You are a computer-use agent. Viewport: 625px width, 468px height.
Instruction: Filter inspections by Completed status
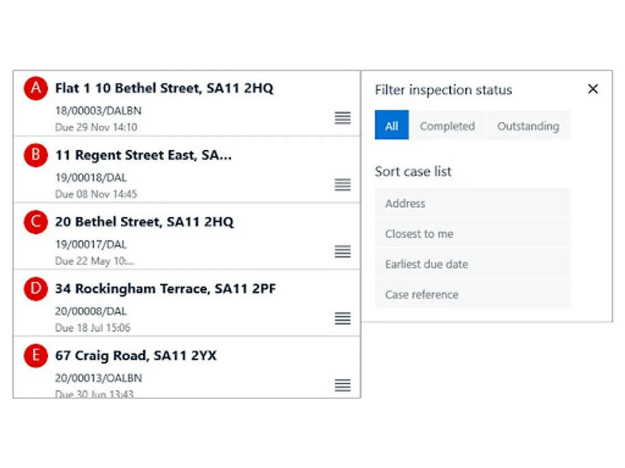coord(447,126)
